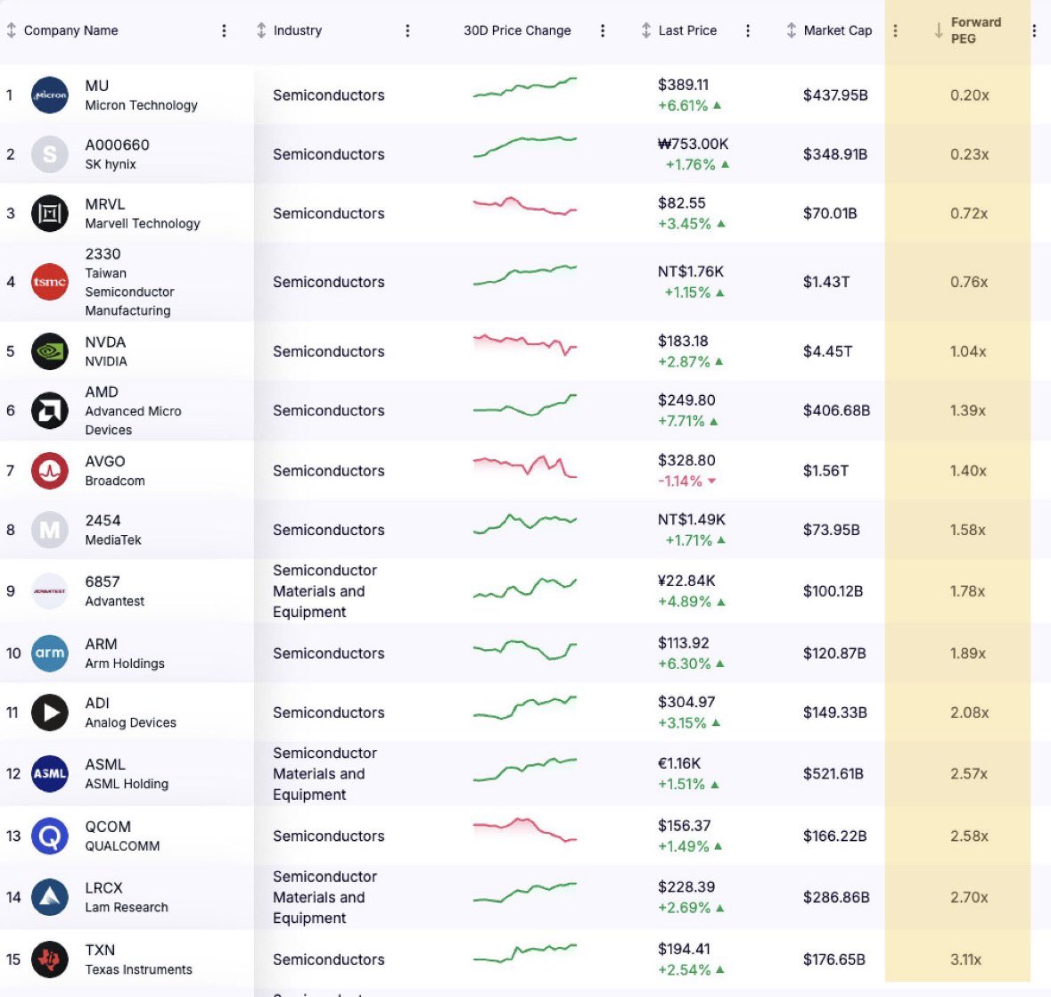Click the Analog Devices logo icon
The width and height of the screenshot is (1051, 997).
point(50,712)
